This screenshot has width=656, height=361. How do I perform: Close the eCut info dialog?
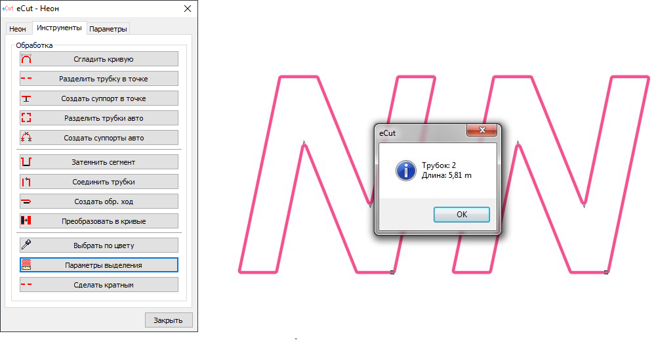481,132
